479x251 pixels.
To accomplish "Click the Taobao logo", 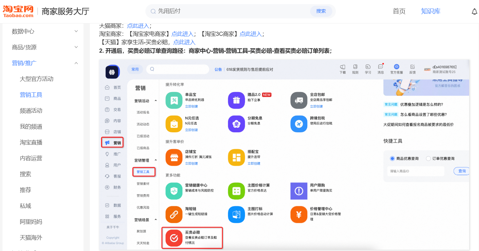I will pyautogui.click(x=18, y=11).
